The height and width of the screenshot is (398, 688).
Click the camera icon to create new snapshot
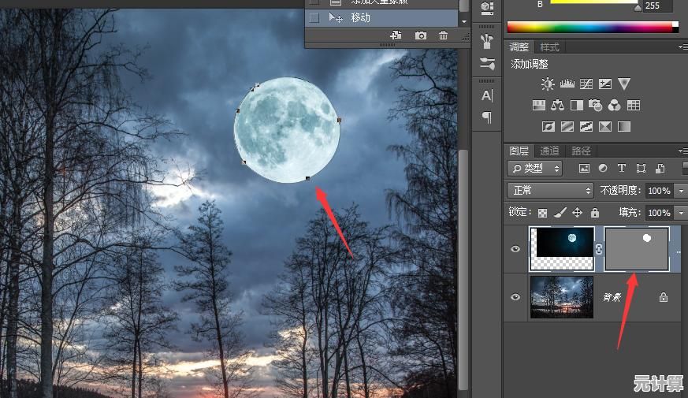[421, 35]
